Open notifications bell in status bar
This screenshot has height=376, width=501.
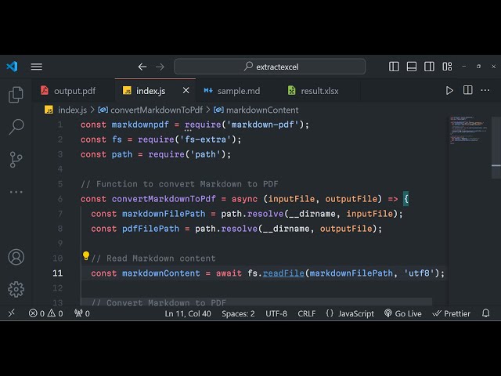point(486,313)
